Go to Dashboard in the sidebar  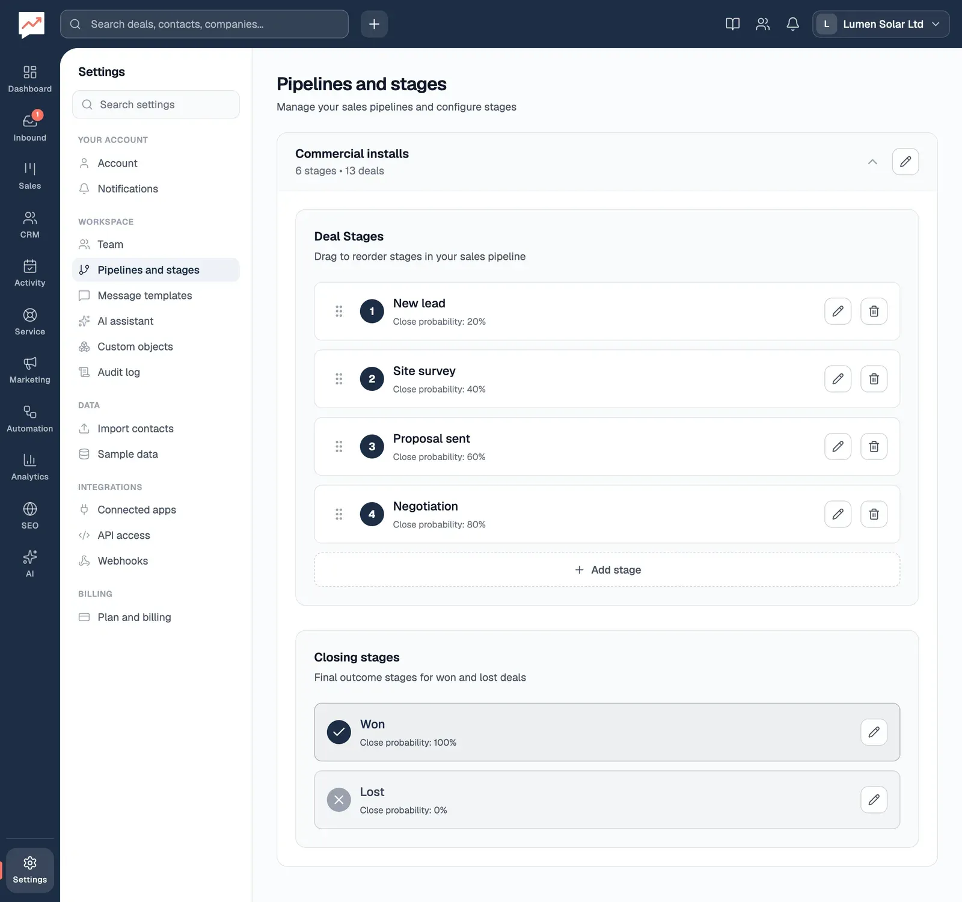pyautogui.click(x=30, y=79)
